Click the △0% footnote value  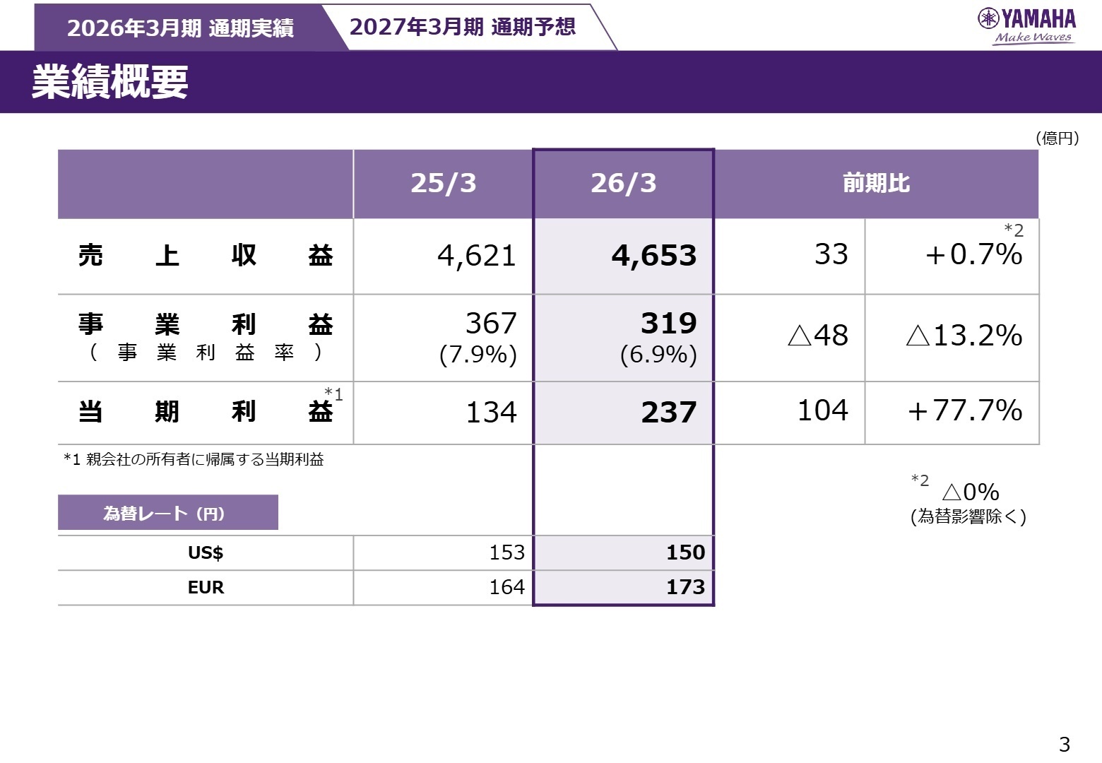tap(971, 492)
